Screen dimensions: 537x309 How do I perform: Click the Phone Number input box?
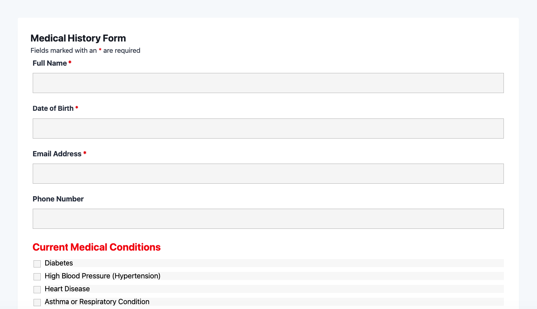click(268, 219)
